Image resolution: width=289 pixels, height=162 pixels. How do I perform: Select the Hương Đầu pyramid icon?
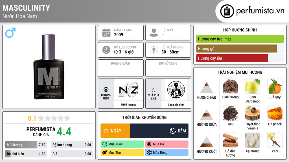pyautogui.click(x=207, y=88)
